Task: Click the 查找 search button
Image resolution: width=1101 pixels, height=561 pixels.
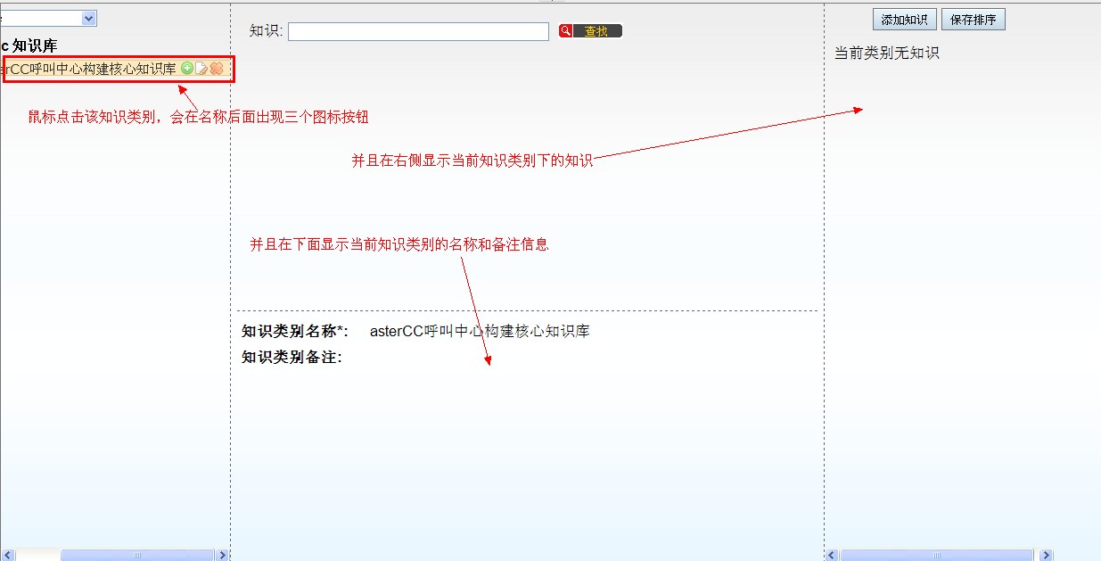Action: [590, 31]
